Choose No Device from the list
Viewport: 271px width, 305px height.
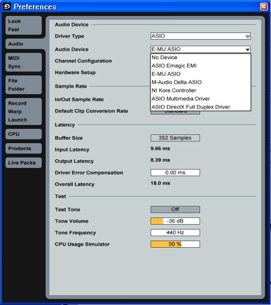201,58
